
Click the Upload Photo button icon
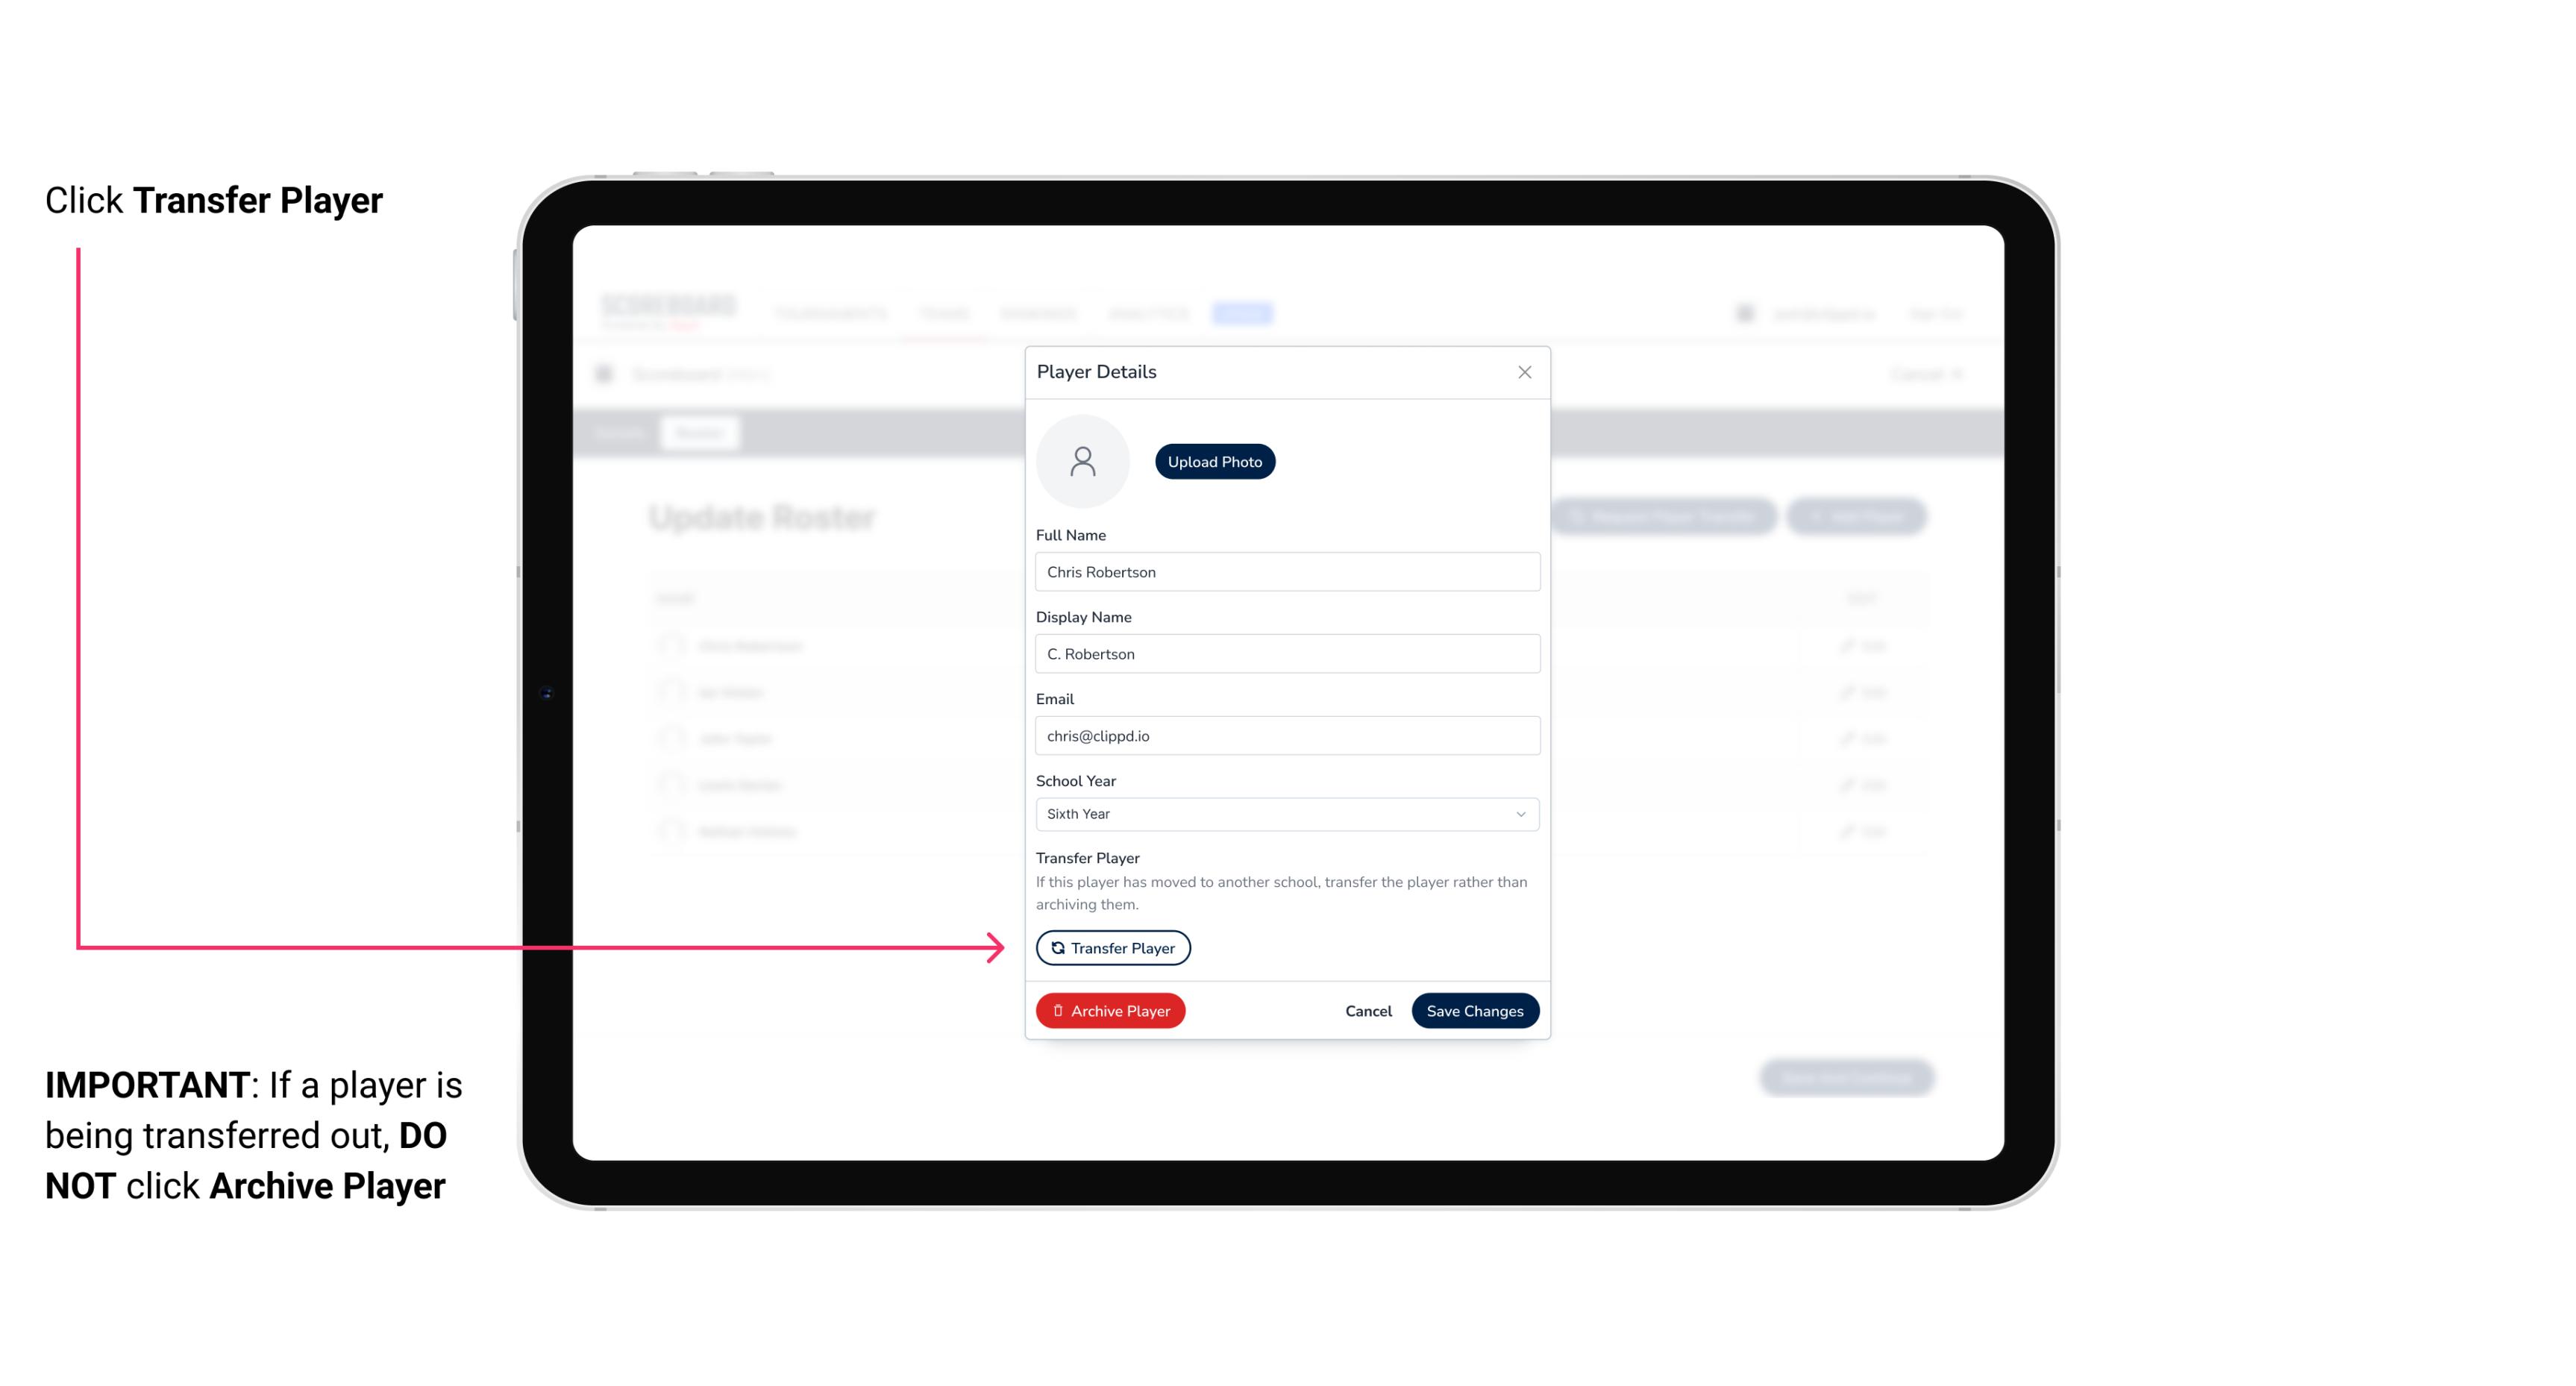click(x=1215, y=461)
